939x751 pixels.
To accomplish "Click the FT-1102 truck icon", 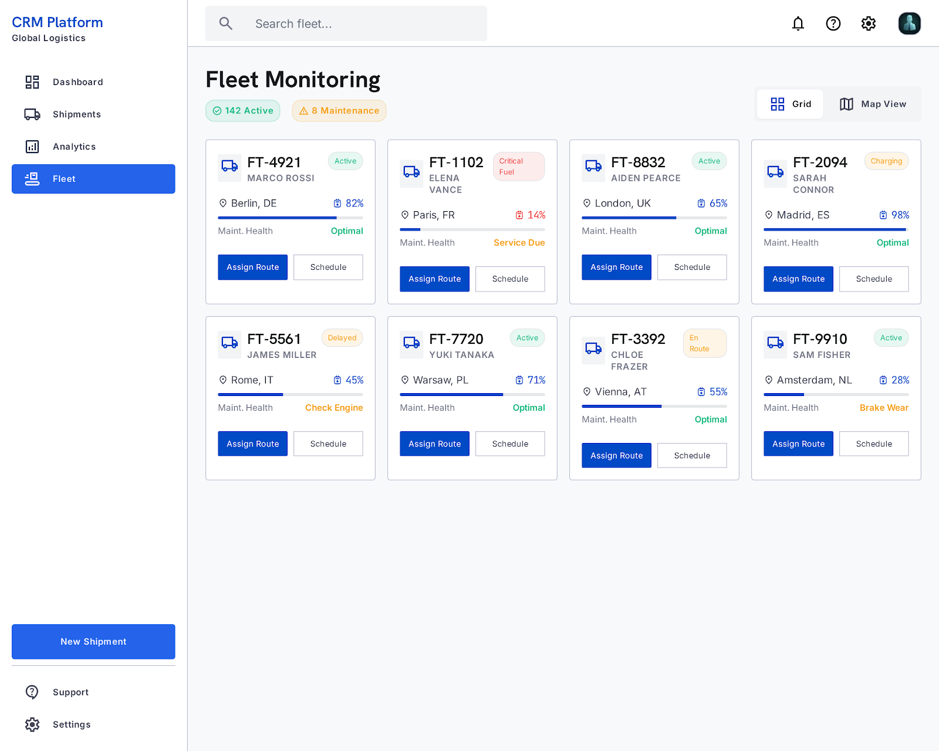I will click(411, 172).
